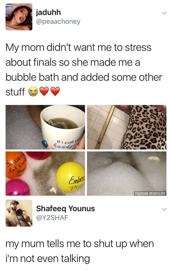Click the yellow ball in the bath photo
Image resolution: width=172 pixels, height=271 pixels.
[x=71, y=177]
